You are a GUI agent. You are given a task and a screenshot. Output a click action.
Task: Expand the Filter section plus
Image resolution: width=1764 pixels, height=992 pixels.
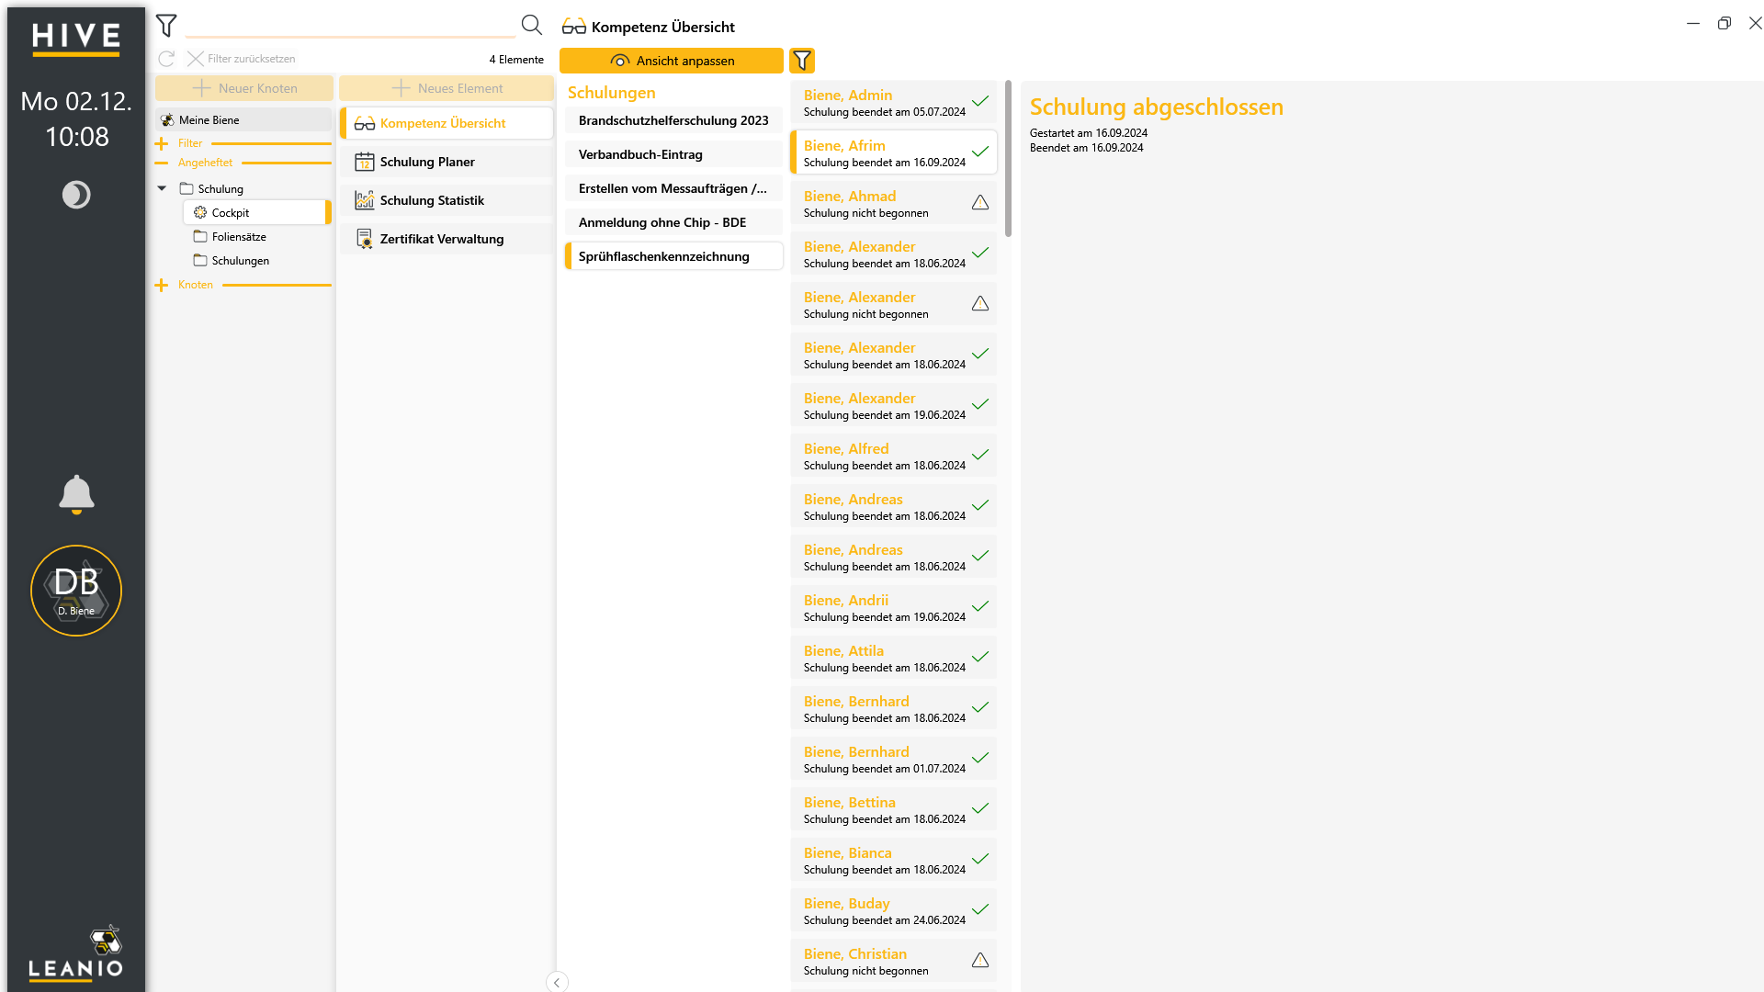coord(162,143)
